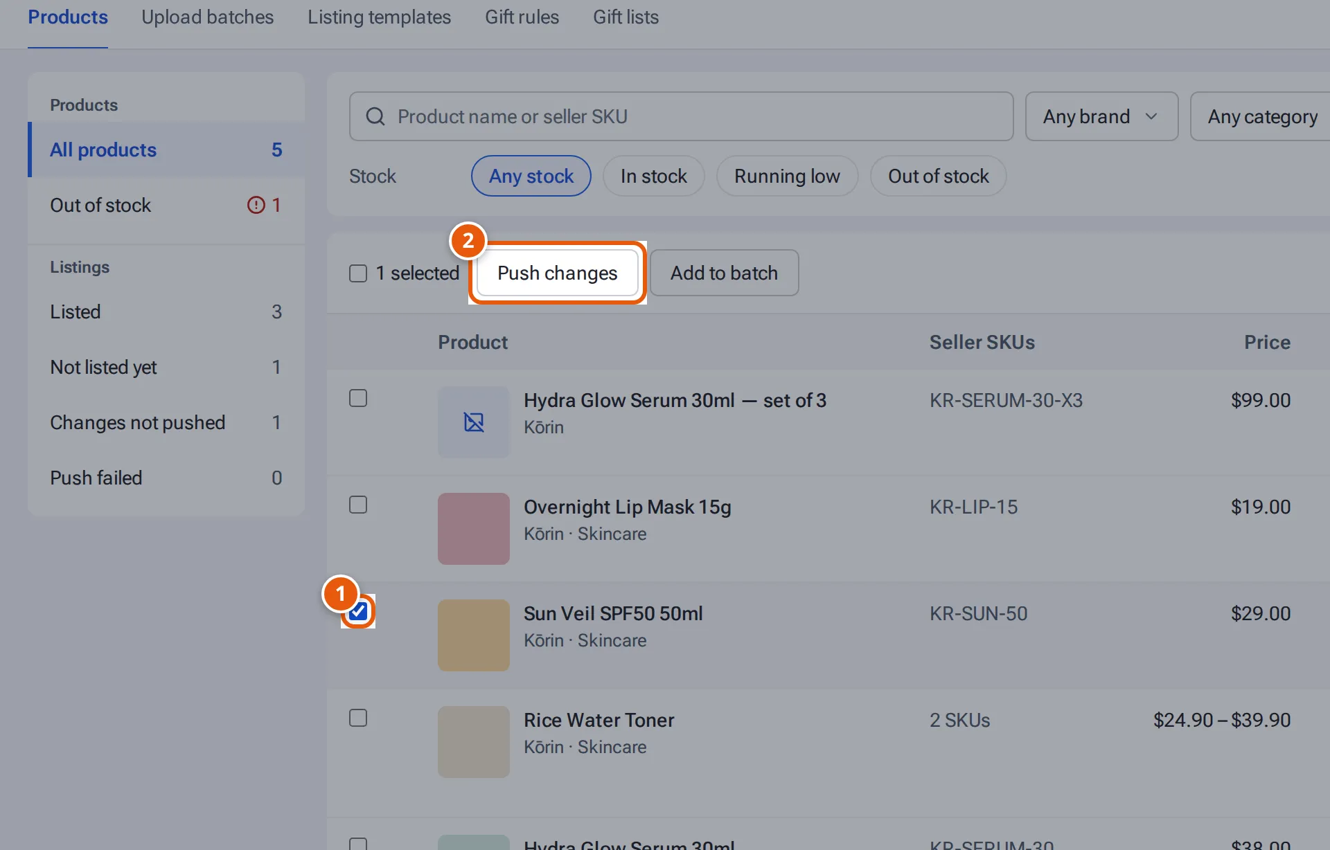The image size is (1330, 850).
Task: Open product 'Sun Veil SPF50 50ml'
Action: [613, 613]
